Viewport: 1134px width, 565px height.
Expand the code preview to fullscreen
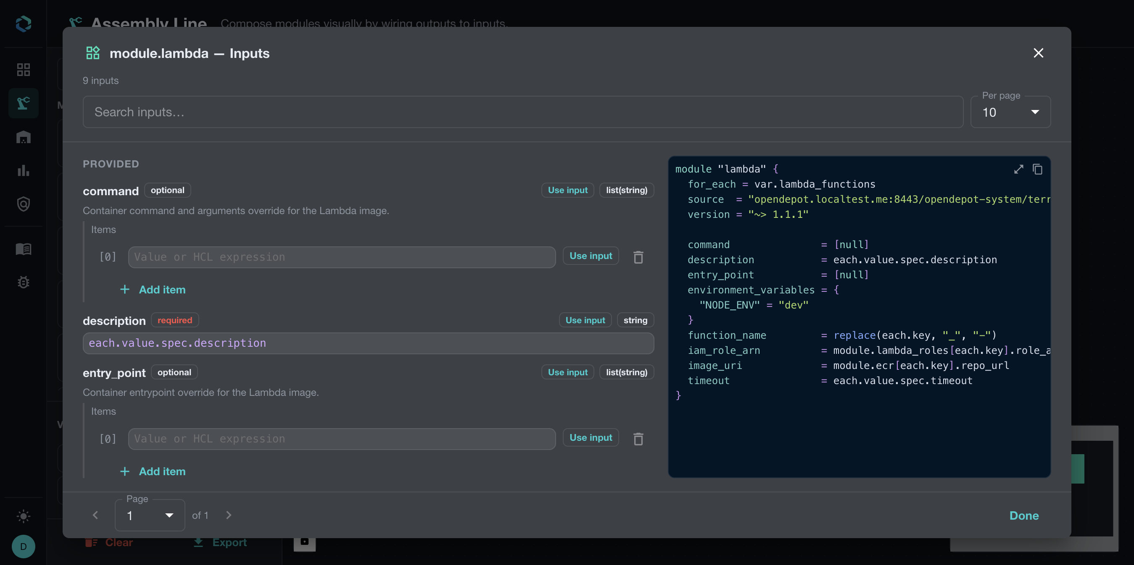tap(1018, 169)
